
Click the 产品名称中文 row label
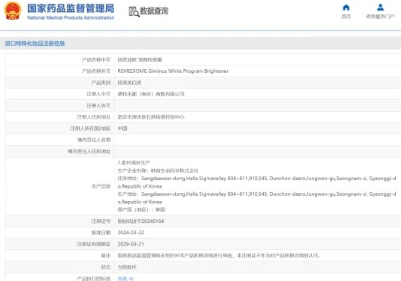tap(96, 60)
